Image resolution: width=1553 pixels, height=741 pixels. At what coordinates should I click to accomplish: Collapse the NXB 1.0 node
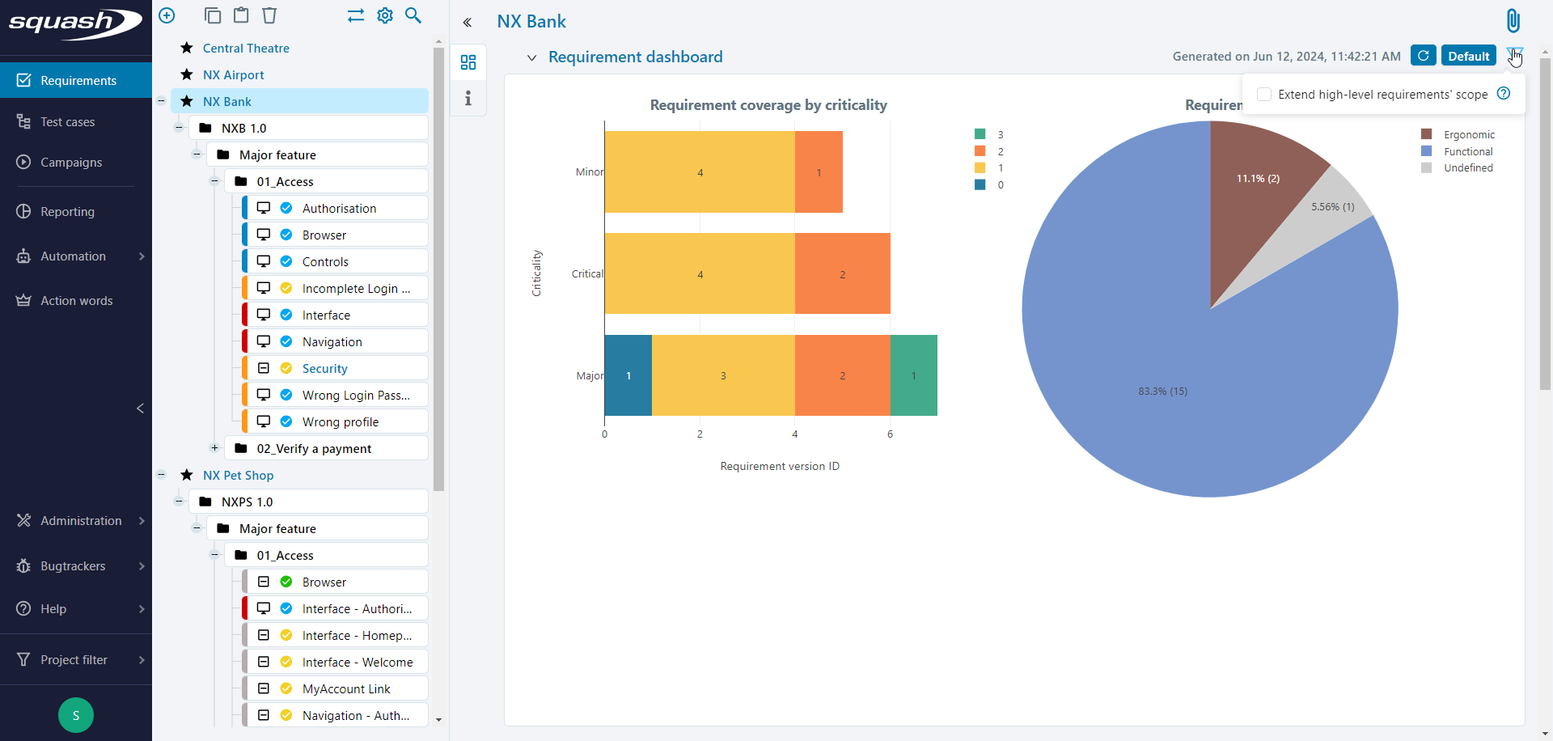[x=179, y=127]
